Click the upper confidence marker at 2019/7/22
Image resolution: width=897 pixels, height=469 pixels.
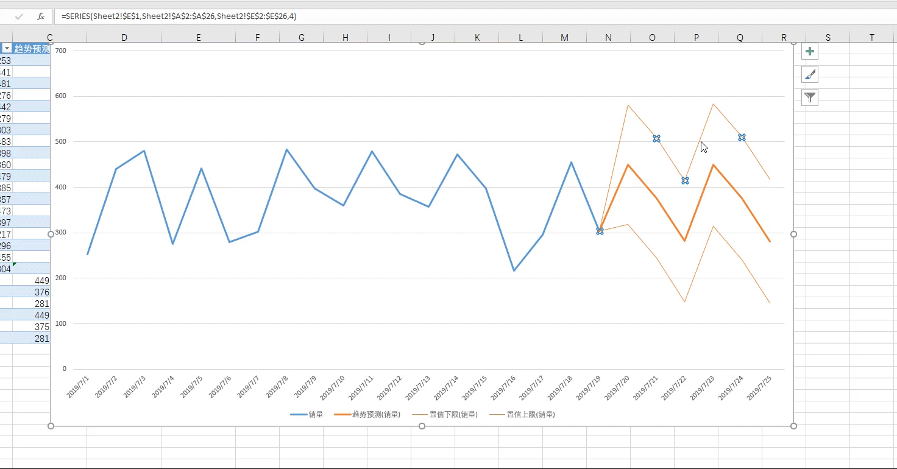coord(685,180)
